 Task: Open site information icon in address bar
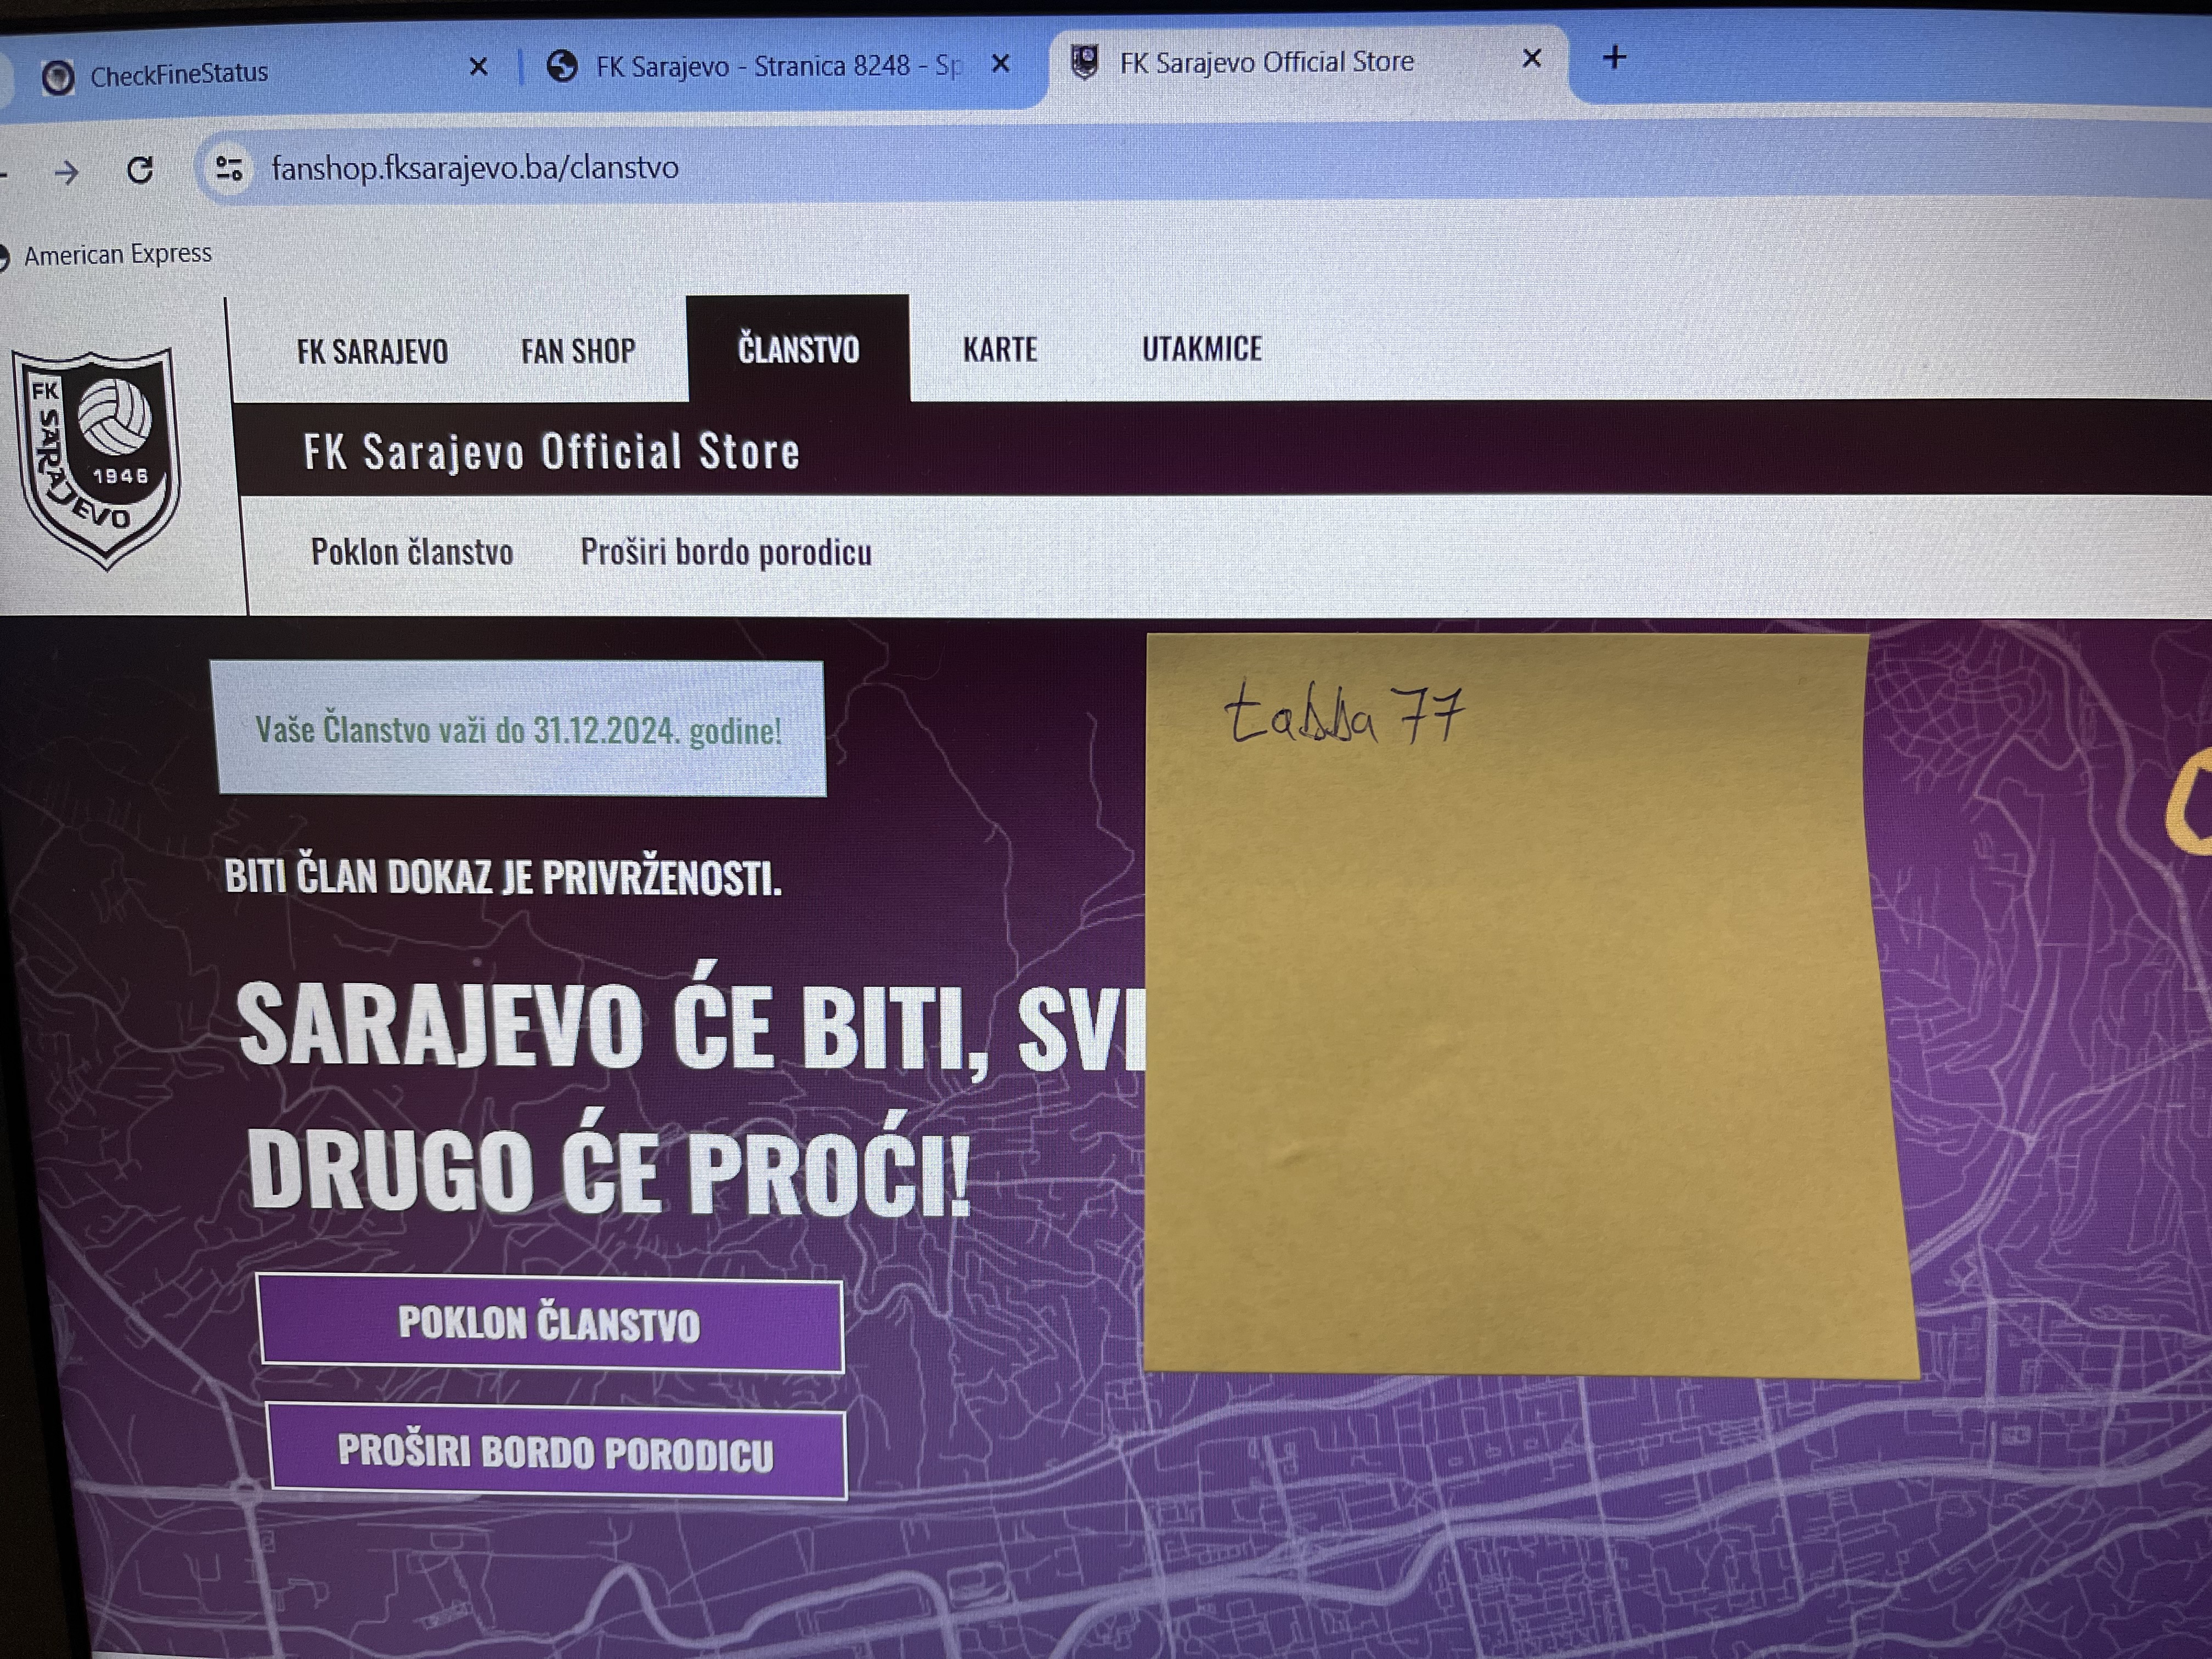point(229,168)
